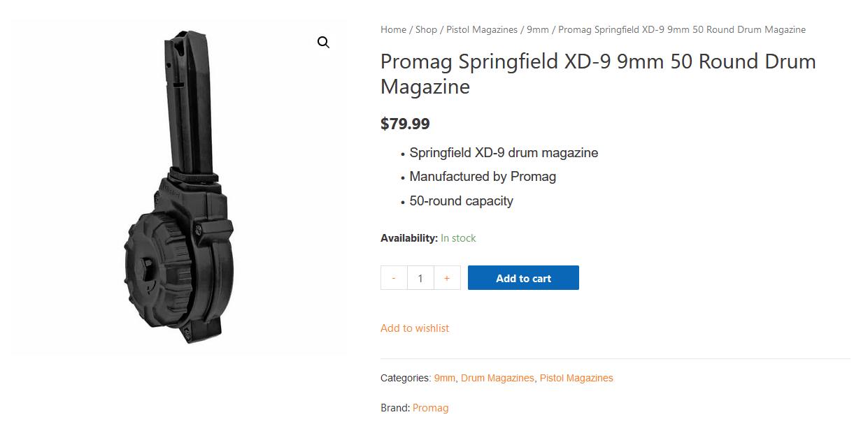Visit the Promag brand link
868x424 pixels.
pyautogui.click(x=431, y=408)
